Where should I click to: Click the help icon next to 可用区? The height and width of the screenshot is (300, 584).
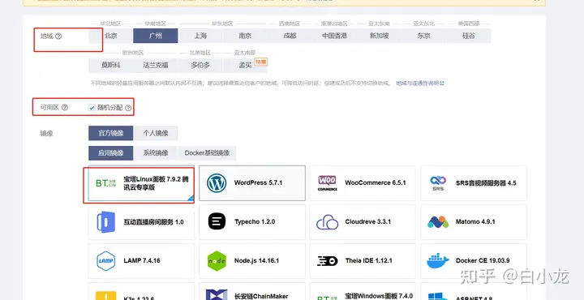(x=65, y=108)
